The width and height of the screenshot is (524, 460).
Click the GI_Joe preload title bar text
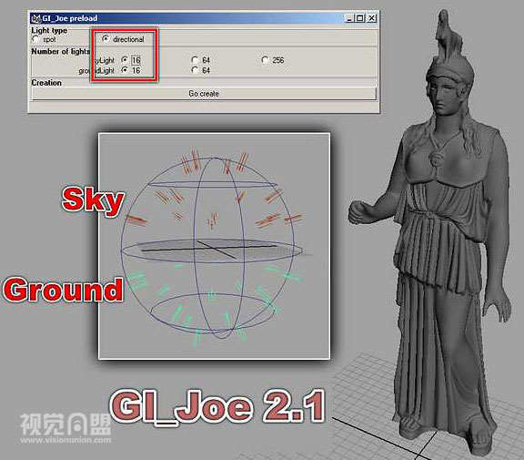[x=70, y=18]
